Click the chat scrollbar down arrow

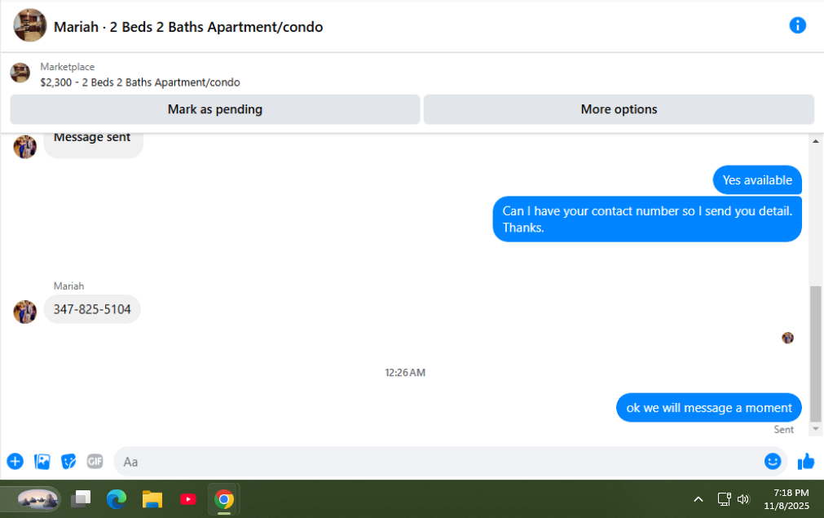[x=816, y=429]
